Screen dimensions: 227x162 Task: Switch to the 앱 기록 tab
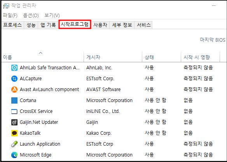(48, 25)
